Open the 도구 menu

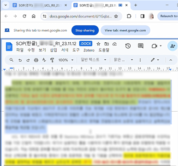pyautogui.click(x=76, y=50)
